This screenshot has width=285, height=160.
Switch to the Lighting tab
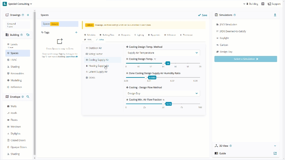coord(139,35)
